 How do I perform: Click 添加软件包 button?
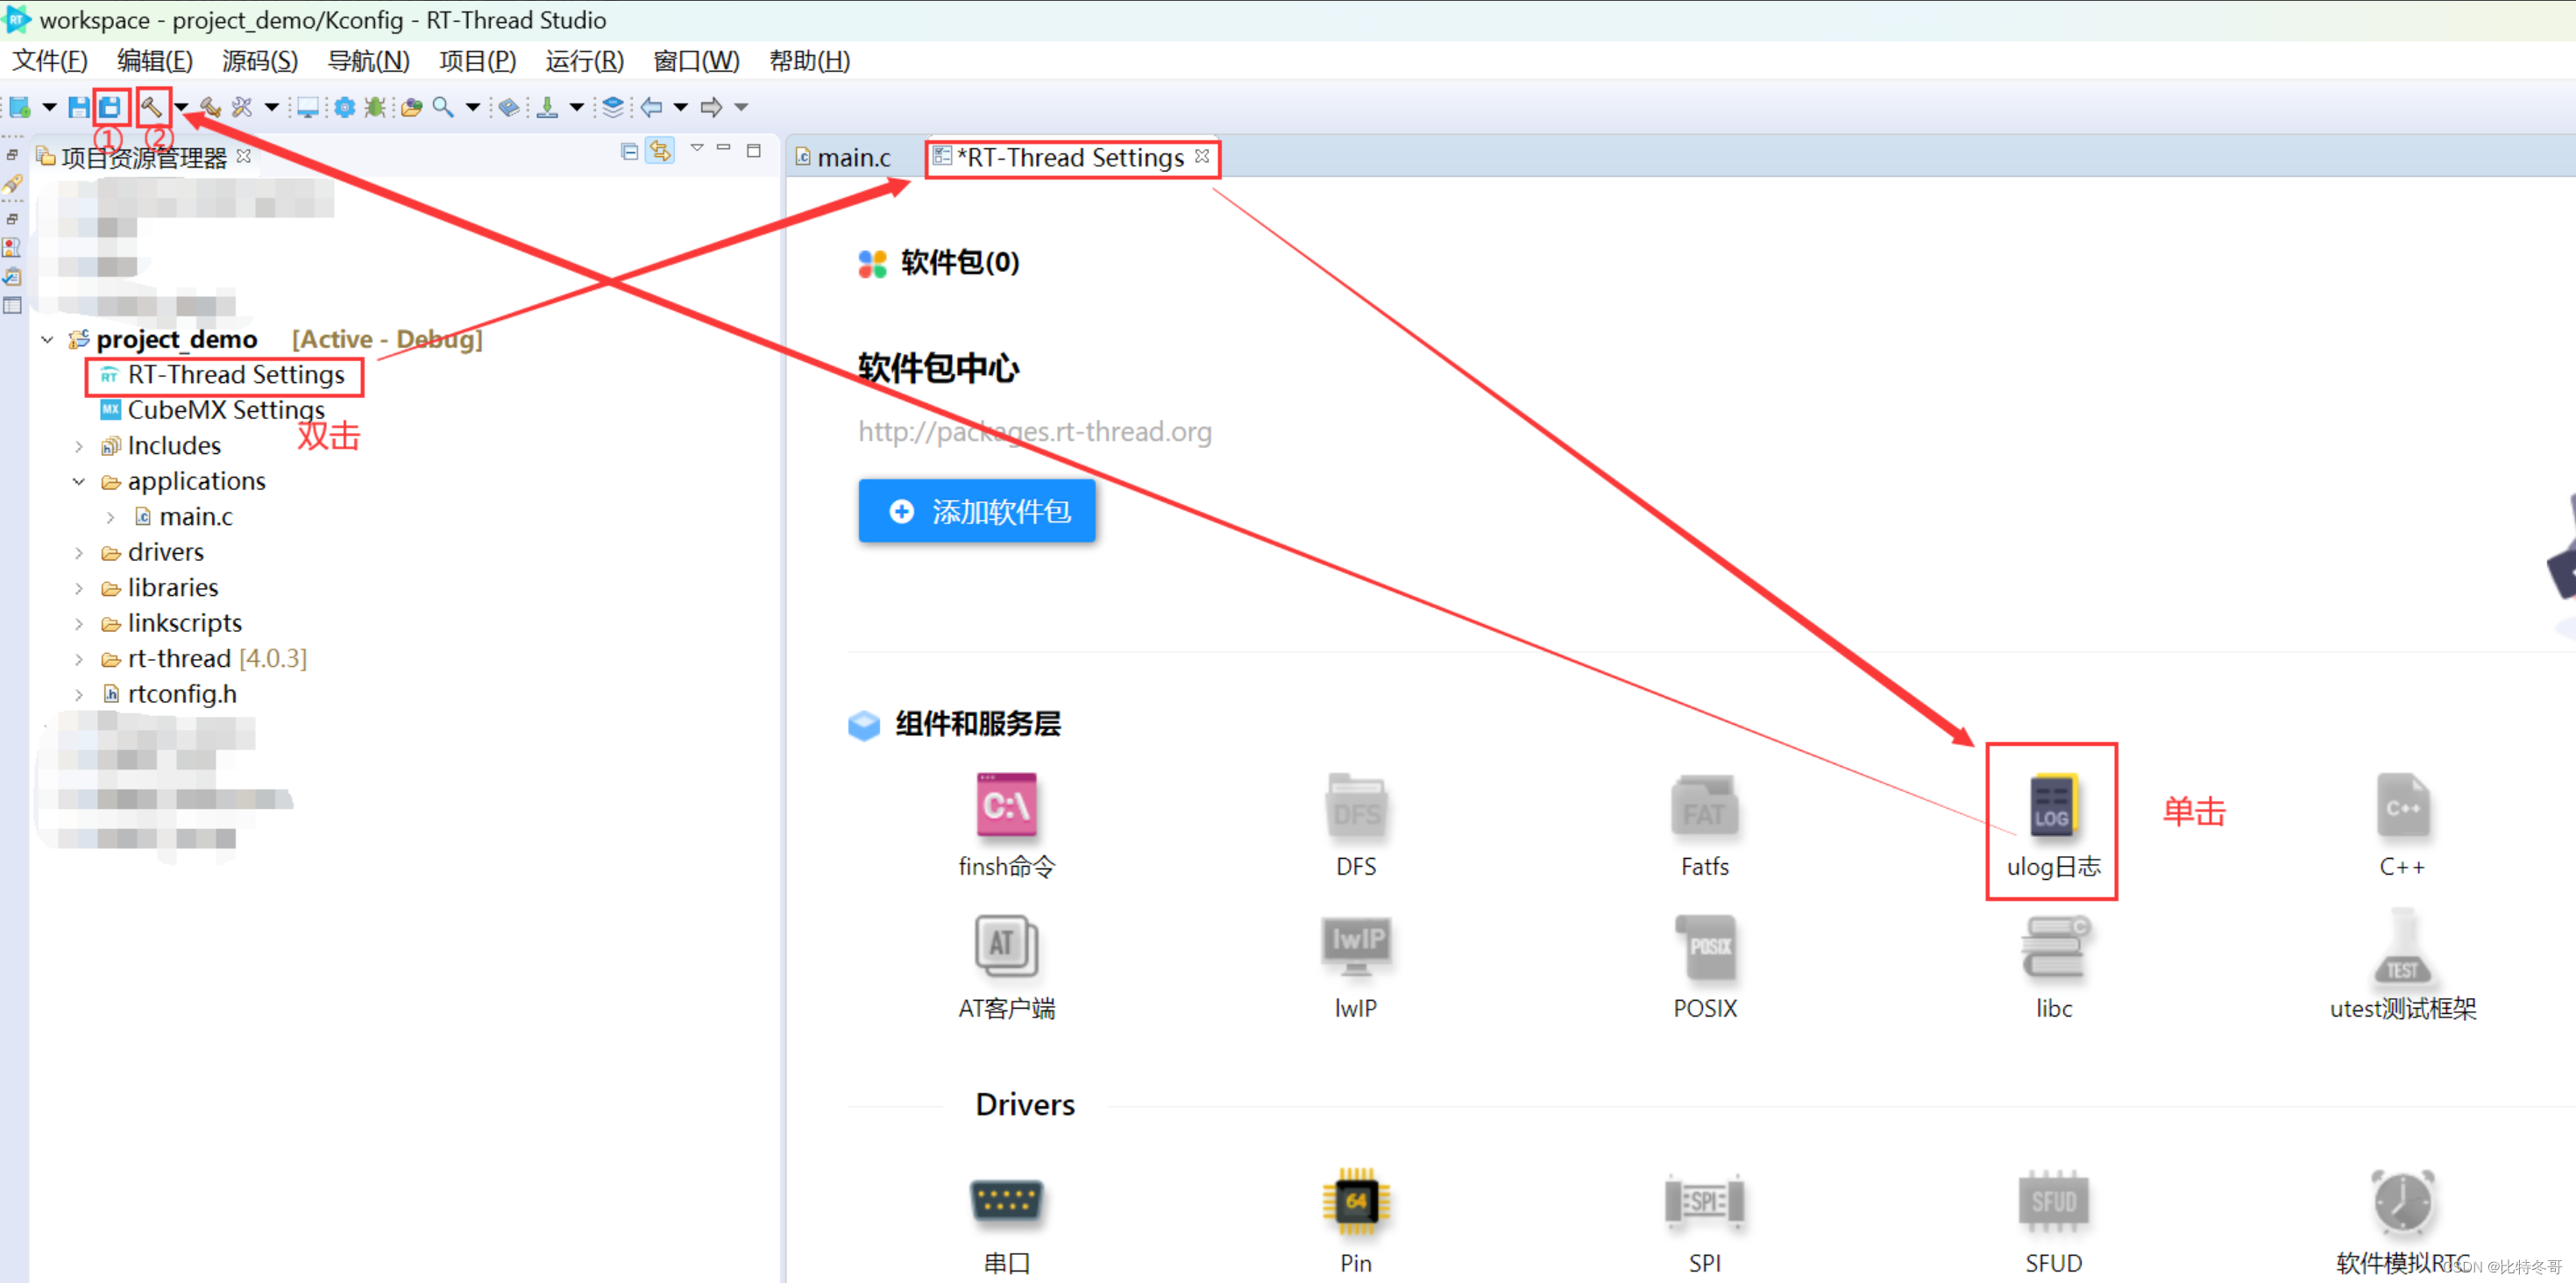[977, 511]
